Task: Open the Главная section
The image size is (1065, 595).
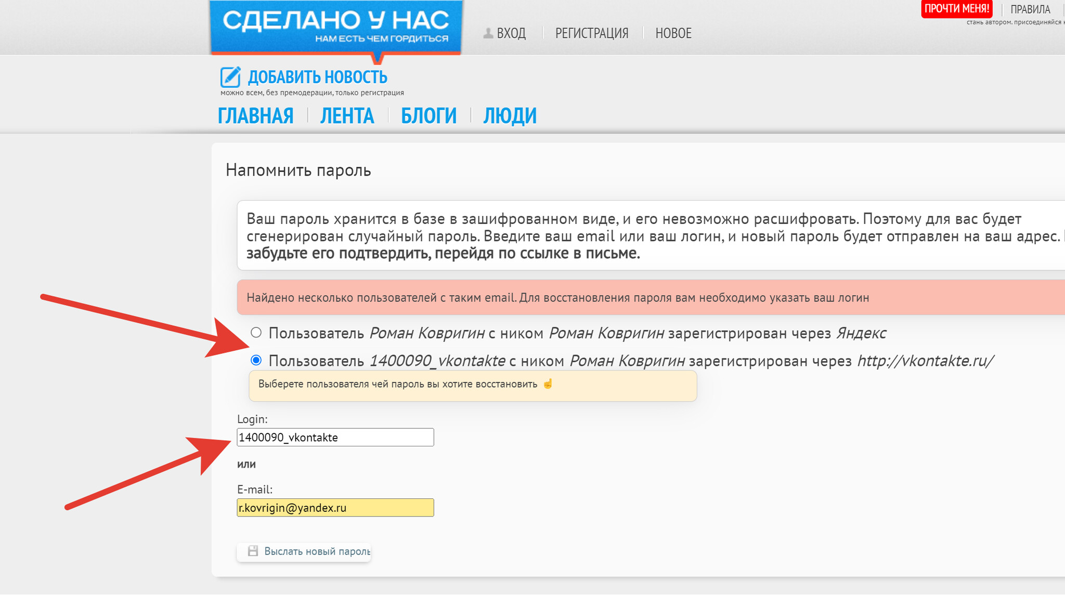Action: click(255, 116)
